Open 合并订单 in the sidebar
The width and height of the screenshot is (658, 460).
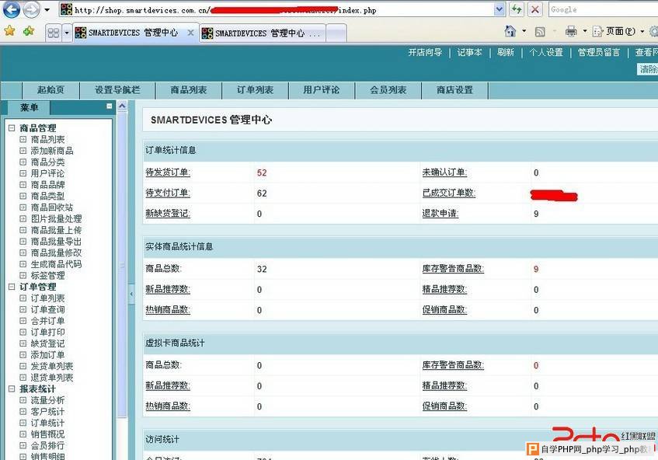pos(48,321)
